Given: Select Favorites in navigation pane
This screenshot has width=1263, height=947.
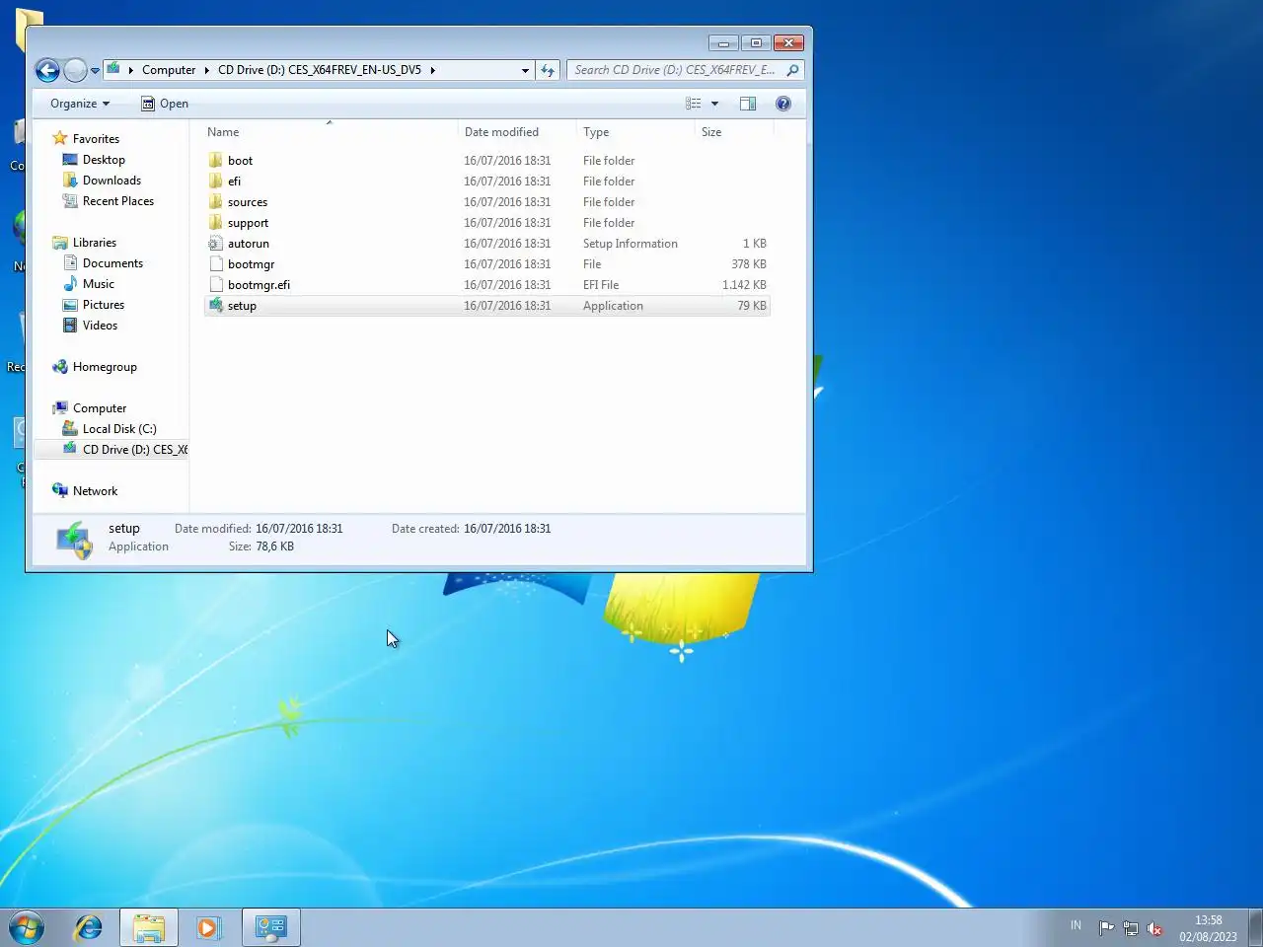Looking at the screenshot, I should click(96, 139).
